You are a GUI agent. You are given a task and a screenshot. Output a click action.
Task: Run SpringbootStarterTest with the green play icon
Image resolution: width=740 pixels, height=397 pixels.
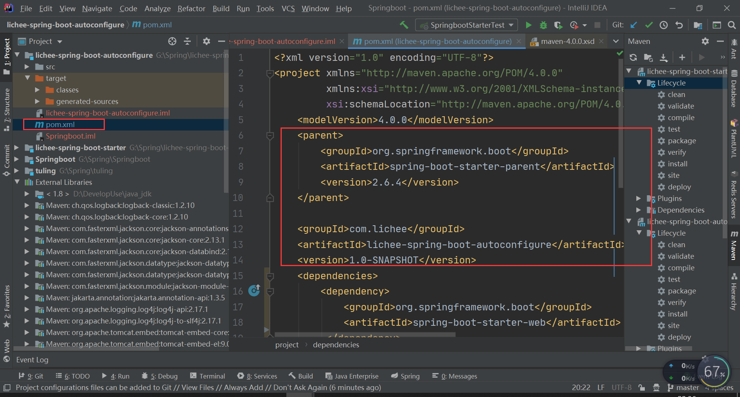coord(528,25)
